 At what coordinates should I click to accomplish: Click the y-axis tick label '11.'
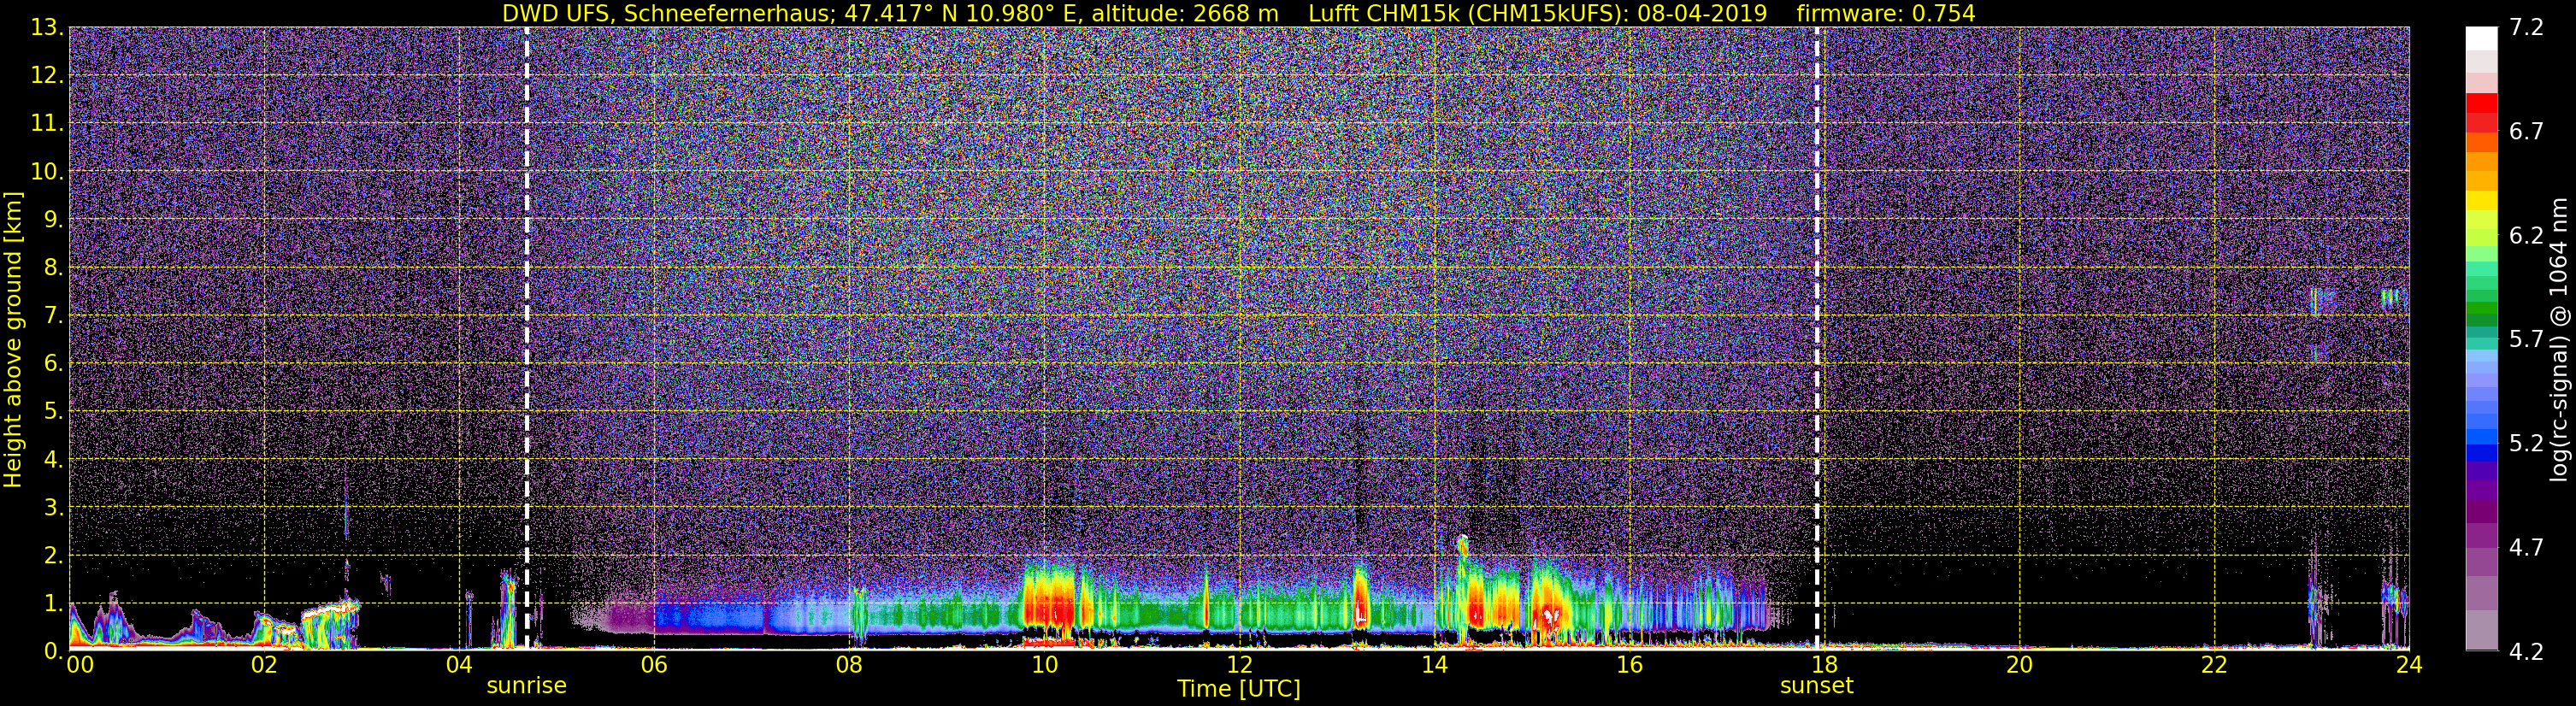coord(47,124)
